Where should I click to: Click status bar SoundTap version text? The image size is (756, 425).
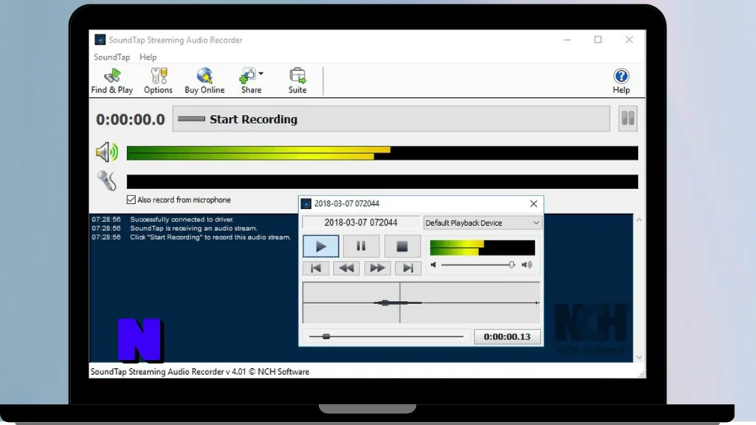coord(199,372)
